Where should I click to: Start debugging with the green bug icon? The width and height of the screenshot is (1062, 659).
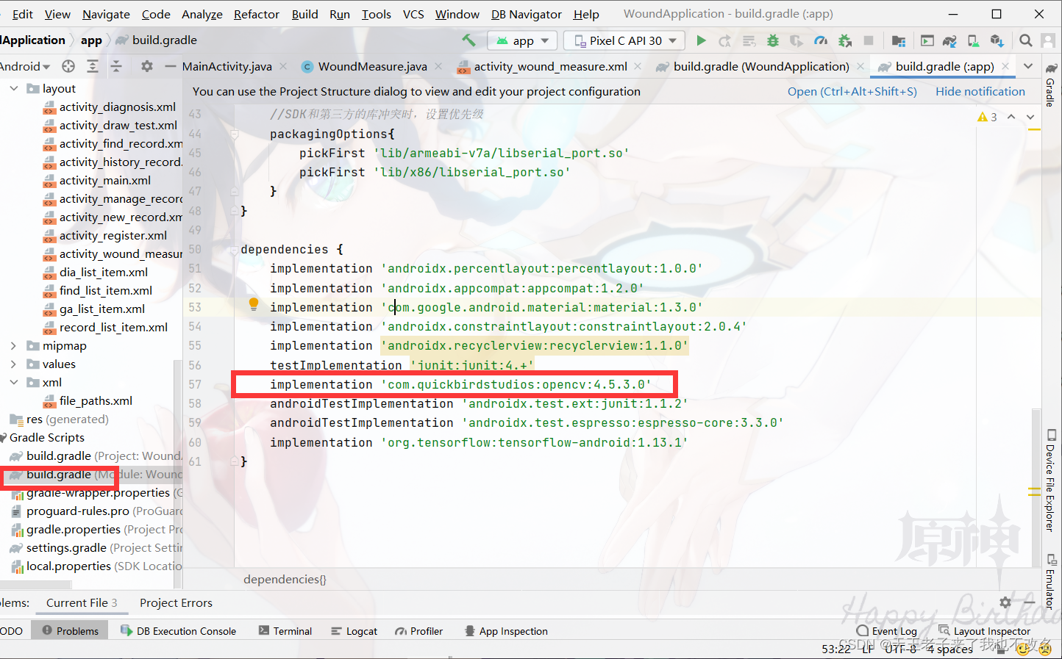(x=772, y=40)
